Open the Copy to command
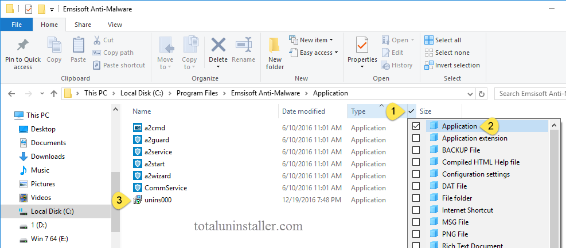 pyautogui.click(x=189, y=53)
